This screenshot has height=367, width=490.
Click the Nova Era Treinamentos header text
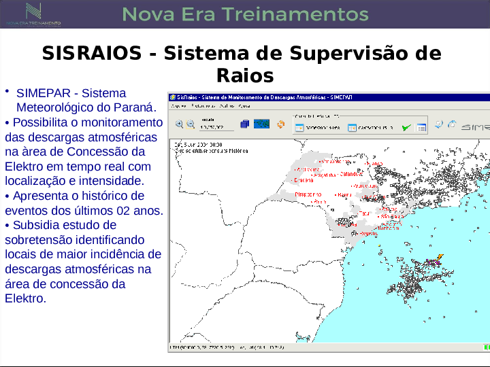click(245, 14)
